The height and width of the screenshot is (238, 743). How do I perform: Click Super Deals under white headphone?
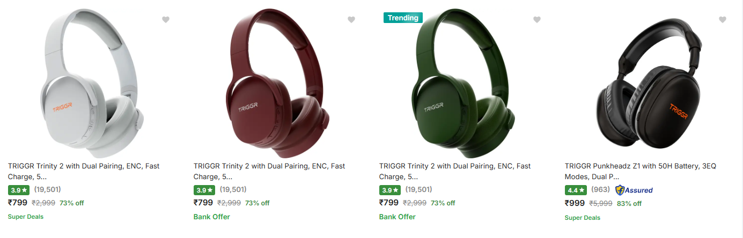[26, 217]
